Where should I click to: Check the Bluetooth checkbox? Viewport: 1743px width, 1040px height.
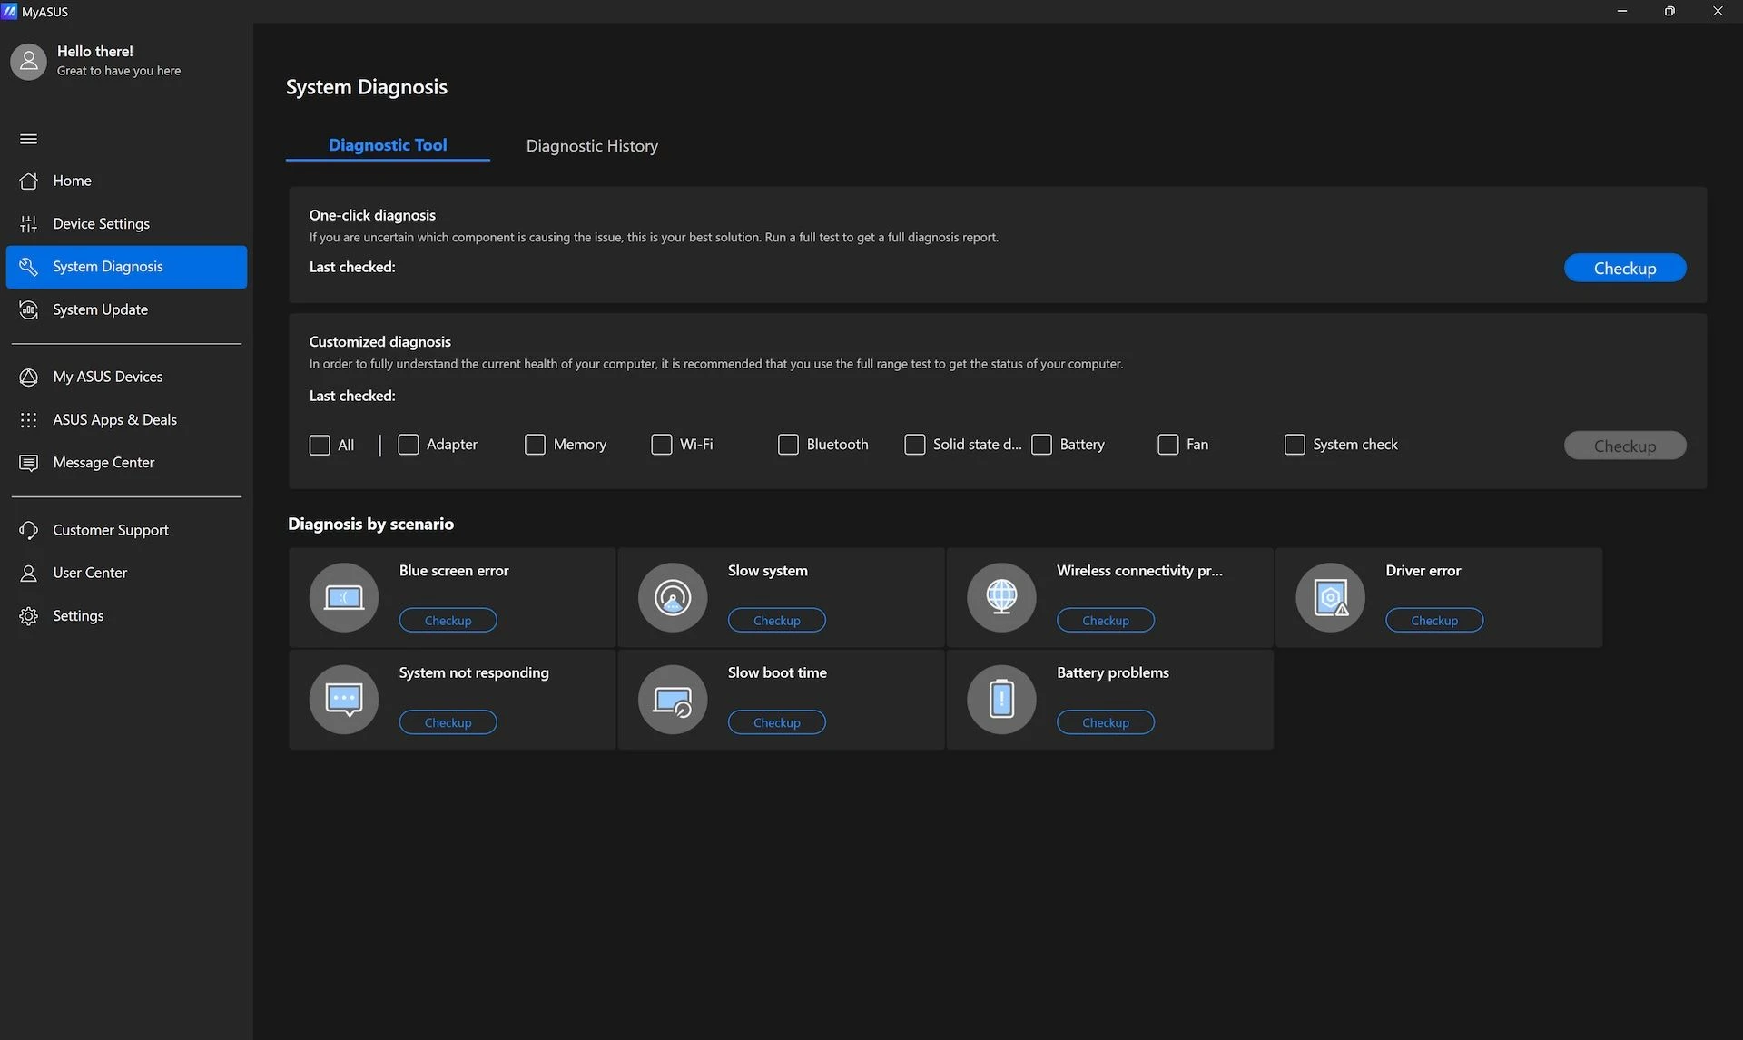[788, 445]
